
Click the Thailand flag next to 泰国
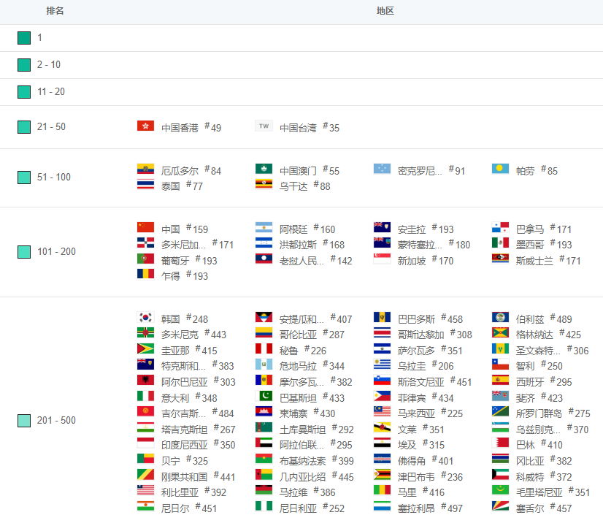pos(145,184)
